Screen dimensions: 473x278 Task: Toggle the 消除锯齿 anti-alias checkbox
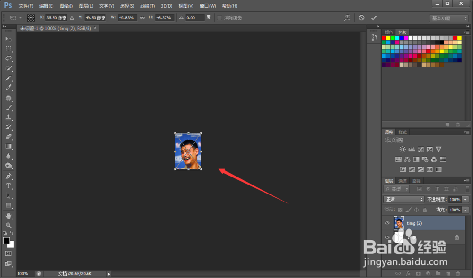(219, 18)
